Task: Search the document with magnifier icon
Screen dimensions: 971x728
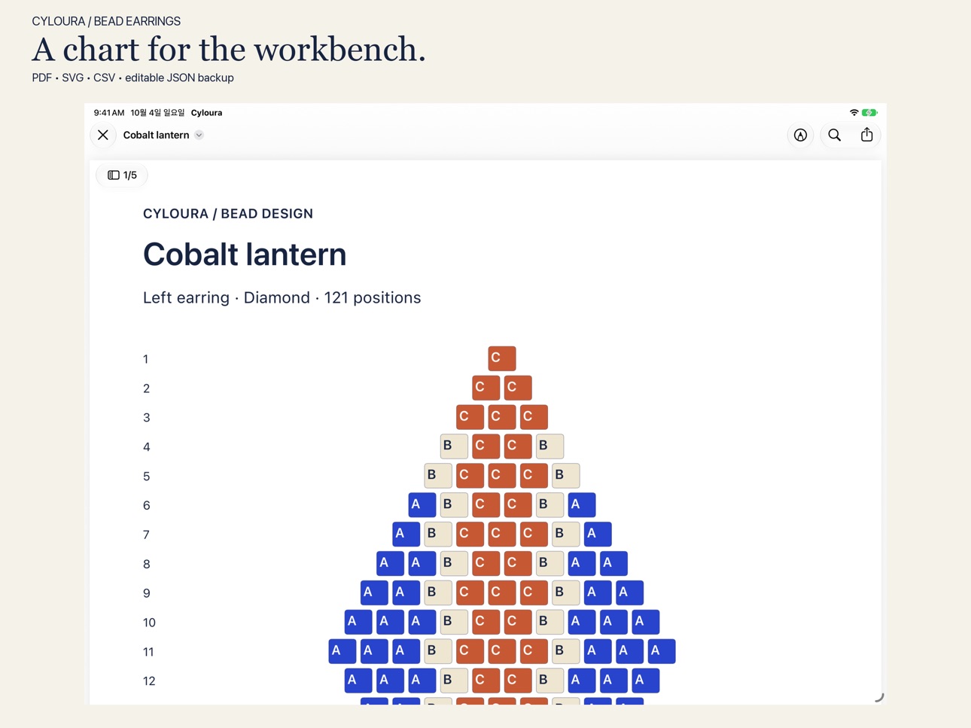Action: [x=835, y=136]
